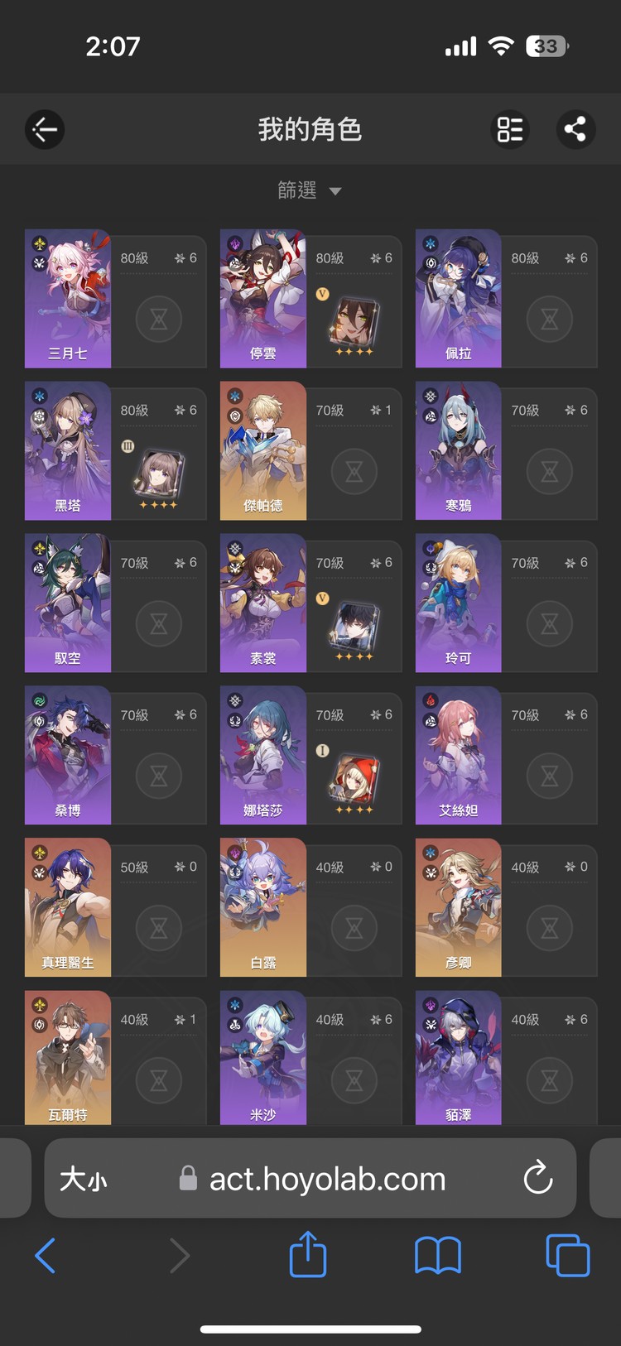Tap the share icon in header
The height and width of the screenshot is (1346, 621).
pyautogui.click(x=575, y=129)
